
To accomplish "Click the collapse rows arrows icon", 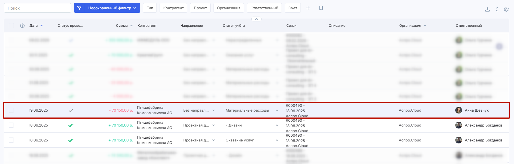I will click(x=497, y=9).
